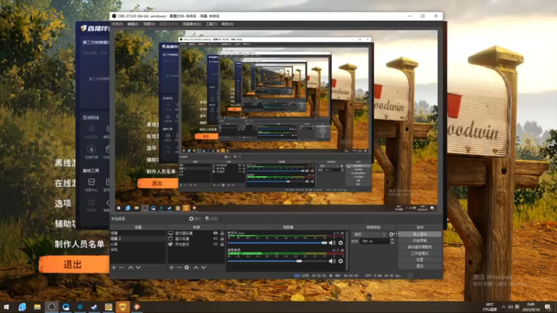Click the mixer panel vertical scrollbar
This screenshot has height=313, width=557.
tap(347, 250)
